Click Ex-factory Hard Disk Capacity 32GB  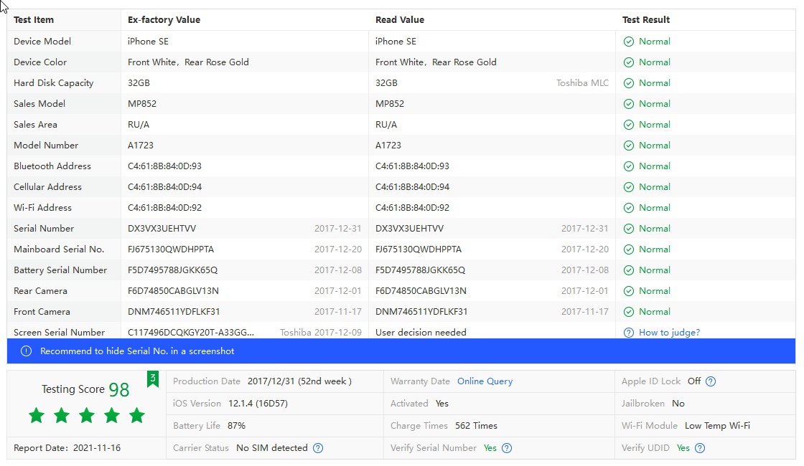click(x=139, y=83)
